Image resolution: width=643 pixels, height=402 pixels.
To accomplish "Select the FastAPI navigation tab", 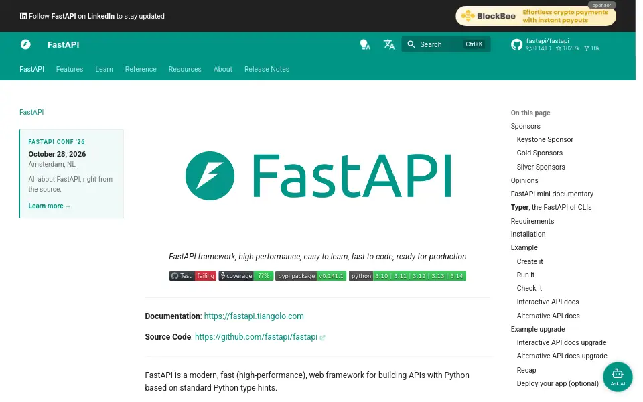I will tap(31, 69).
